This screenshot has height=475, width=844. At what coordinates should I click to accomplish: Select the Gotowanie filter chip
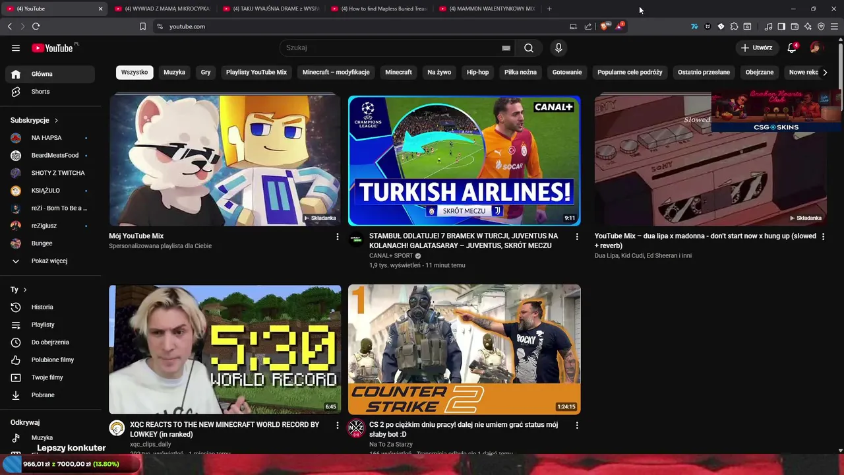point(567,72)
